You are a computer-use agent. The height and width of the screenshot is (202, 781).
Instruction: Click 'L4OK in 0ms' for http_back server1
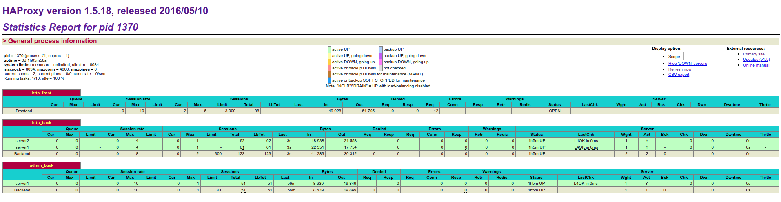click(586, 147)
